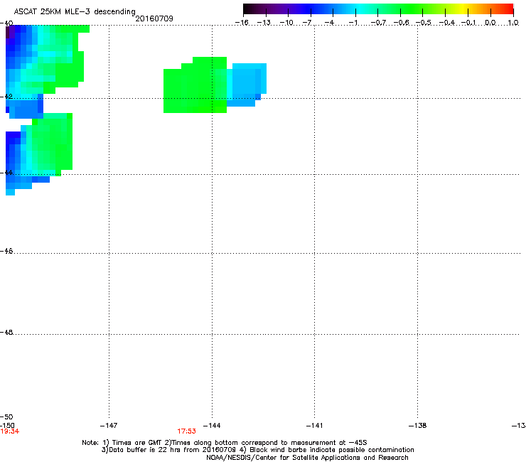The image size is (526, 462).
Task: Click the -138 longitude axis label
Action: coord(417,426)
